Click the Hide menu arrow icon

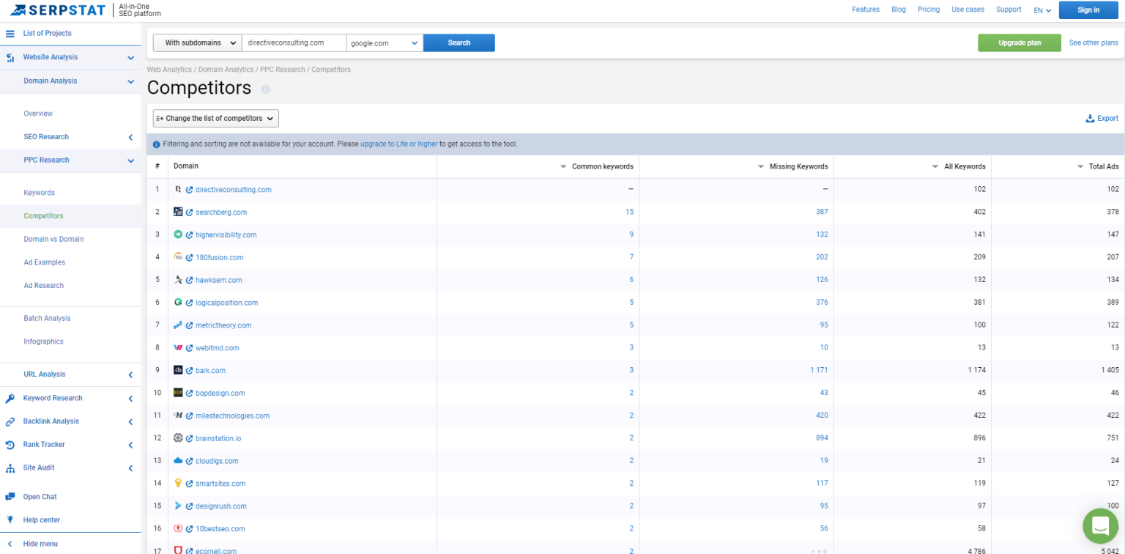11,544
